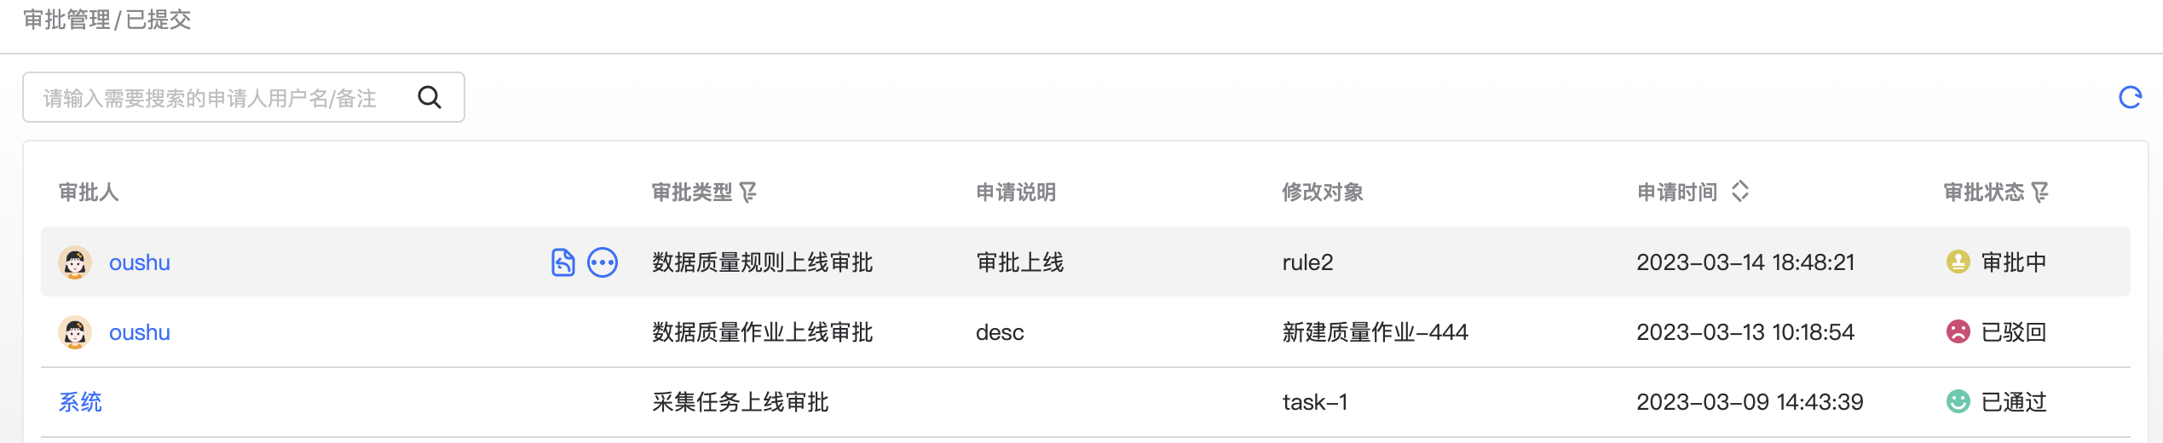Click the search magnifier icon
The width and height of the screenshot is (2163, 443).
430,97
